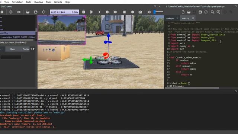Viewport: 238px width, 134px height.
Task: Click code line 'import cv2'
Action: pyautogui.click(x=177, y=49)
